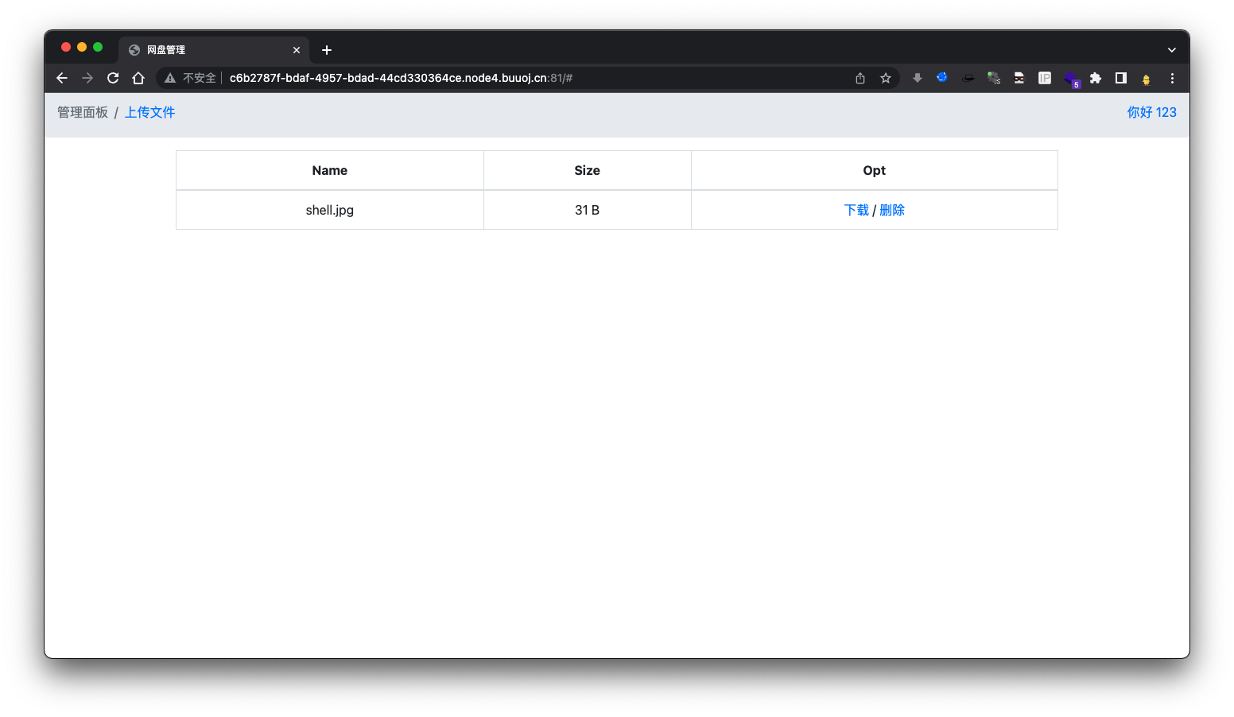Click the share page icon in address bar

860,78
